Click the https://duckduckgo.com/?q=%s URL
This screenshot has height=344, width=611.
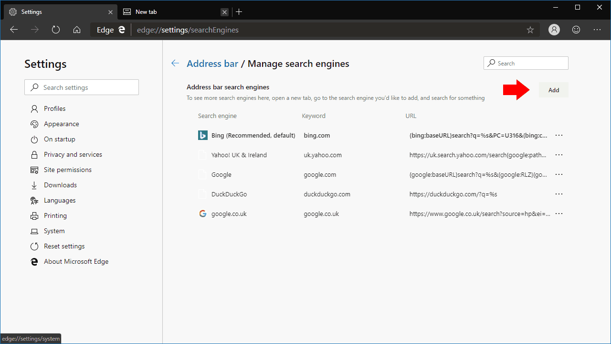click(x=453, y=194)
